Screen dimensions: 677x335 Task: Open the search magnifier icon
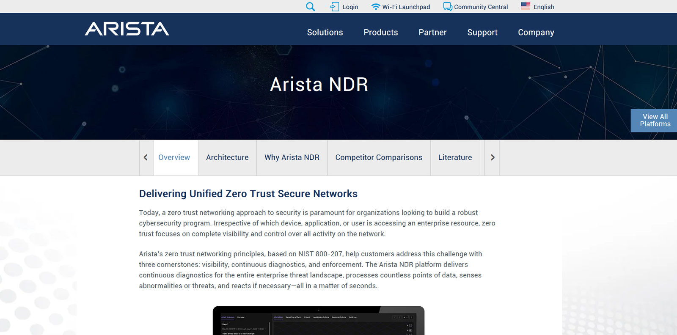click(311, 7)
